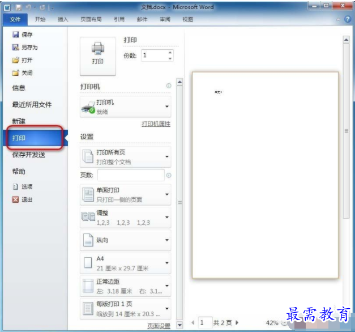This screenshot has height=332, width=355.
Task: Choose 另存为 in the file menu
Action: pos(25,47)
